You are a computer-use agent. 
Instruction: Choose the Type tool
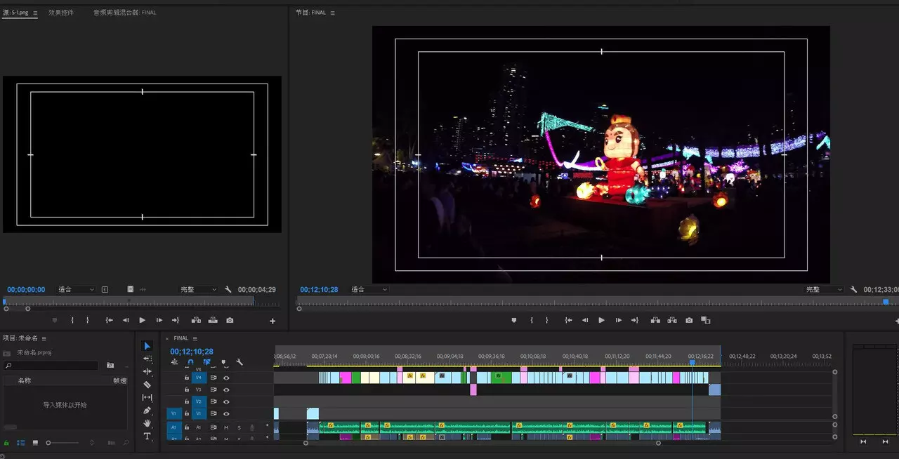point(147,437)
